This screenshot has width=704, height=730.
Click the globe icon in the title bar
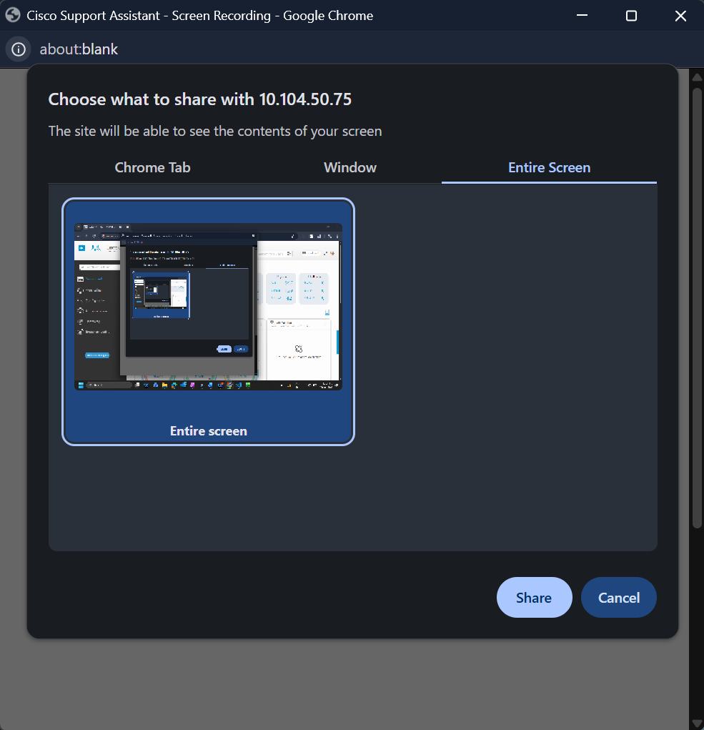click(13, 15)
